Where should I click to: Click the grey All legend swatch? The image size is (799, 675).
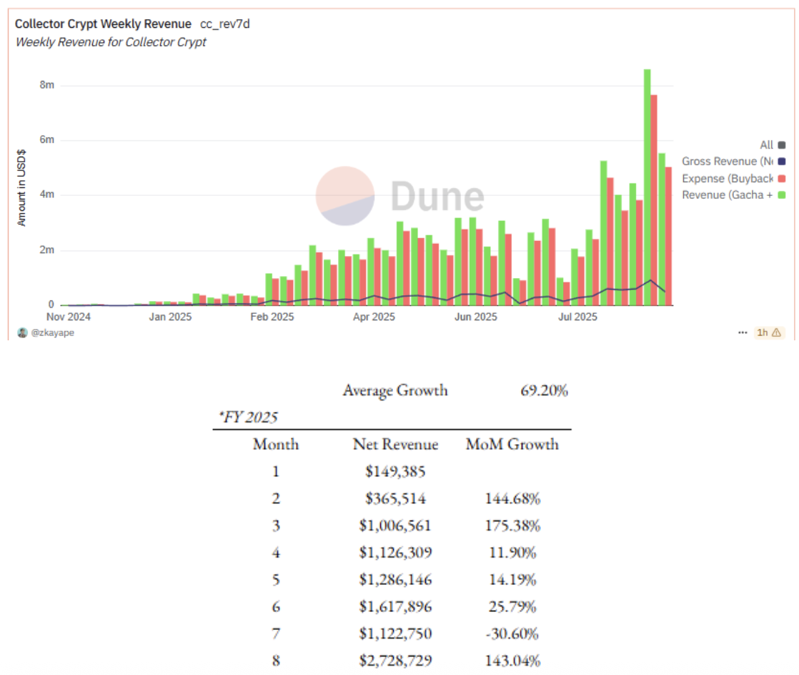782,145
